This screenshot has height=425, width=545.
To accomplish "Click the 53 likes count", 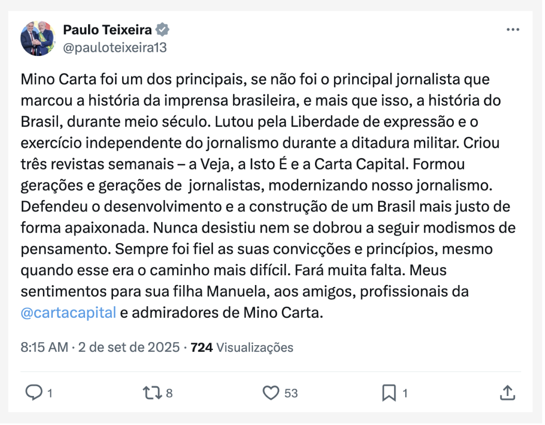I will coord(291,393).
